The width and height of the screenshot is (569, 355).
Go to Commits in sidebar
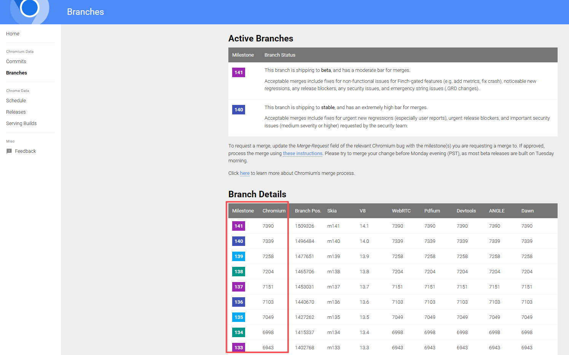pyautogui.click(x=16, y=62)
